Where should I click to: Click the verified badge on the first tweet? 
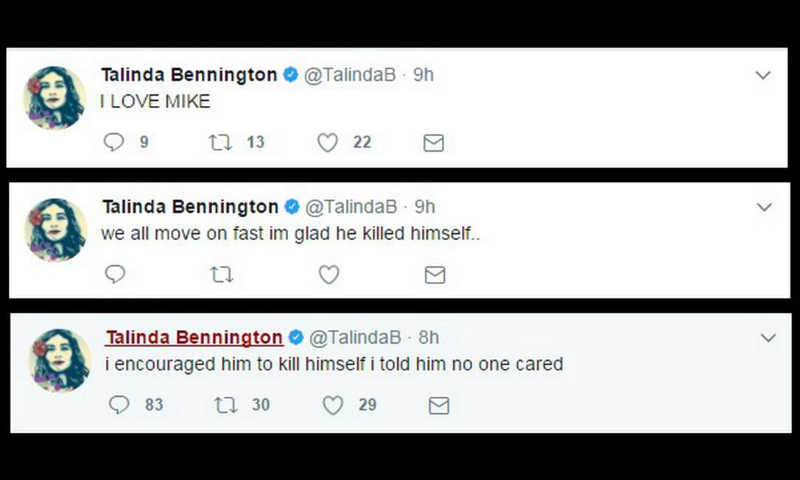coord(289,74)
